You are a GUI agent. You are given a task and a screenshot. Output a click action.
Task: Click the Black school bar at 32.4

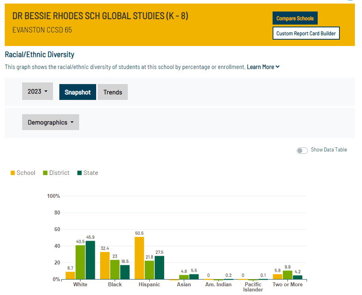105,266
